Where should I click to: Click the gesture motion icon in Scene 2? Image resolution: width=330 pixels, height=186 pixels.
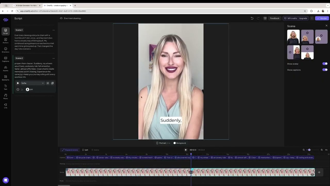(22, 89)
